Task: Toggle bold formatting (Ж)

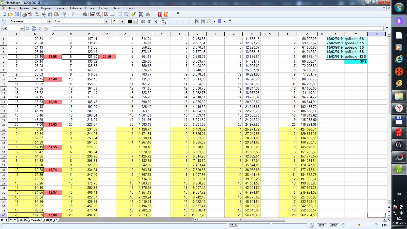Action: (x=143, y=21)
